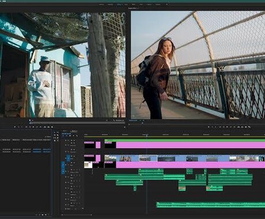The image size is (265, 219).
Task: Step forward one frame in Program monitor
Action: pyautogui.click(x=231, y=127)
